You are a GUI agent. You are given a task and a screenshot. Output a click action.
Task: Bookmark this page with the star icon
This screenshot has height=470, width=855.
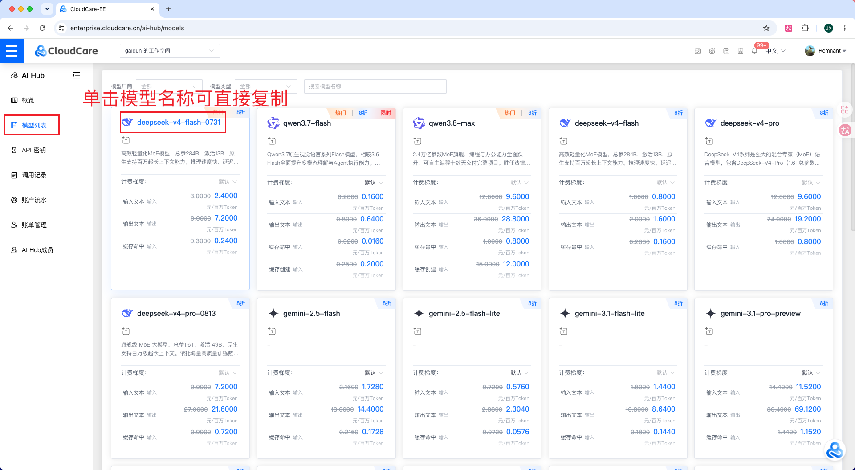766,28
